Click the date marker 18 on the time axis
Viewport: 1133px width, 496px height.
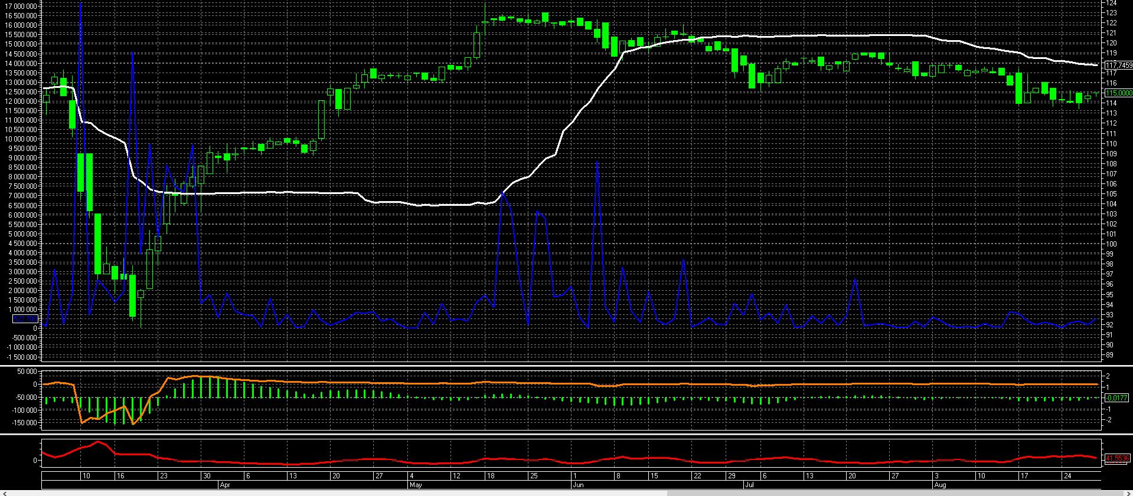(489, 475)
